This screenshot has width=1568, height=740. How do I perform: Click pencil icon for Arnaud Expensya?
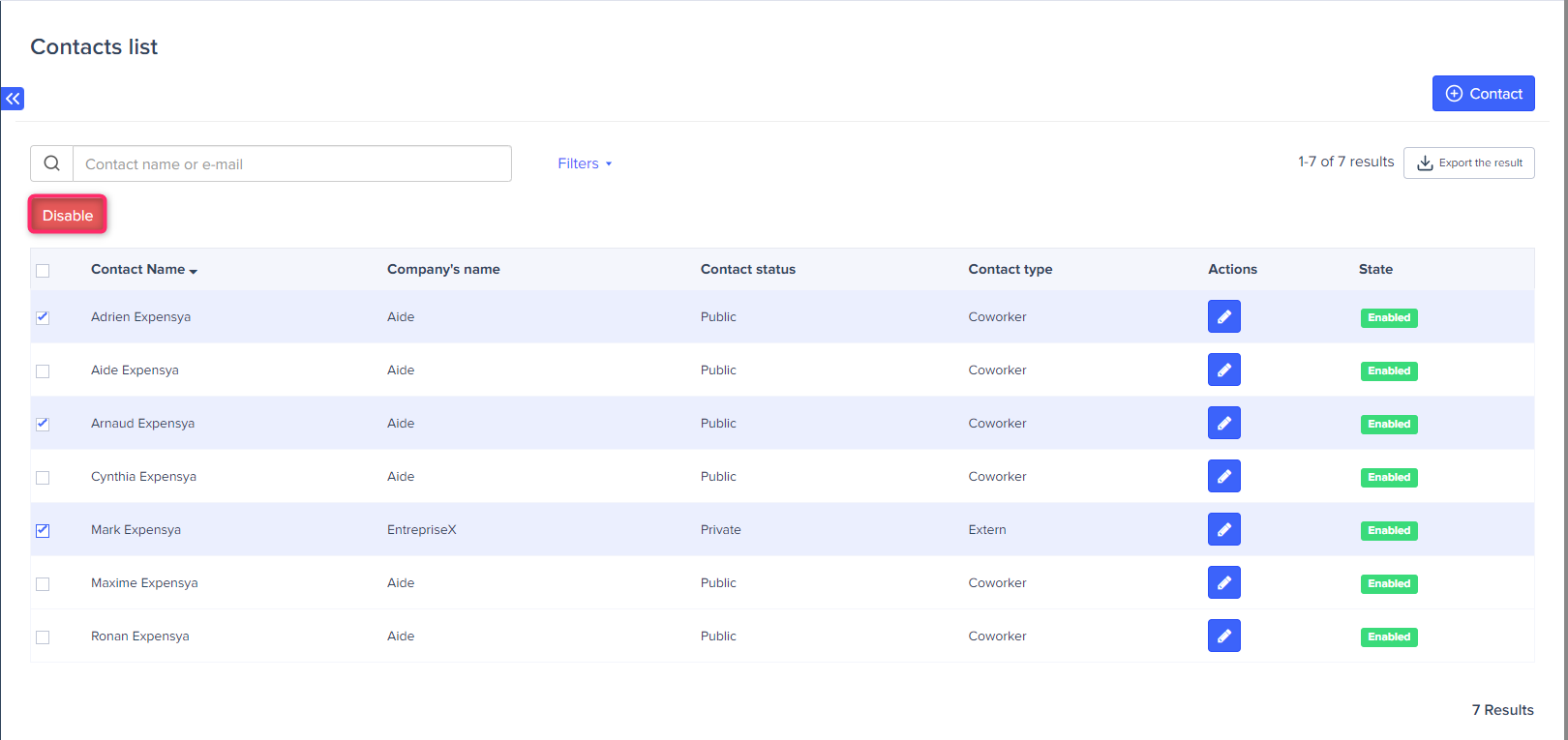[1223, 423]
